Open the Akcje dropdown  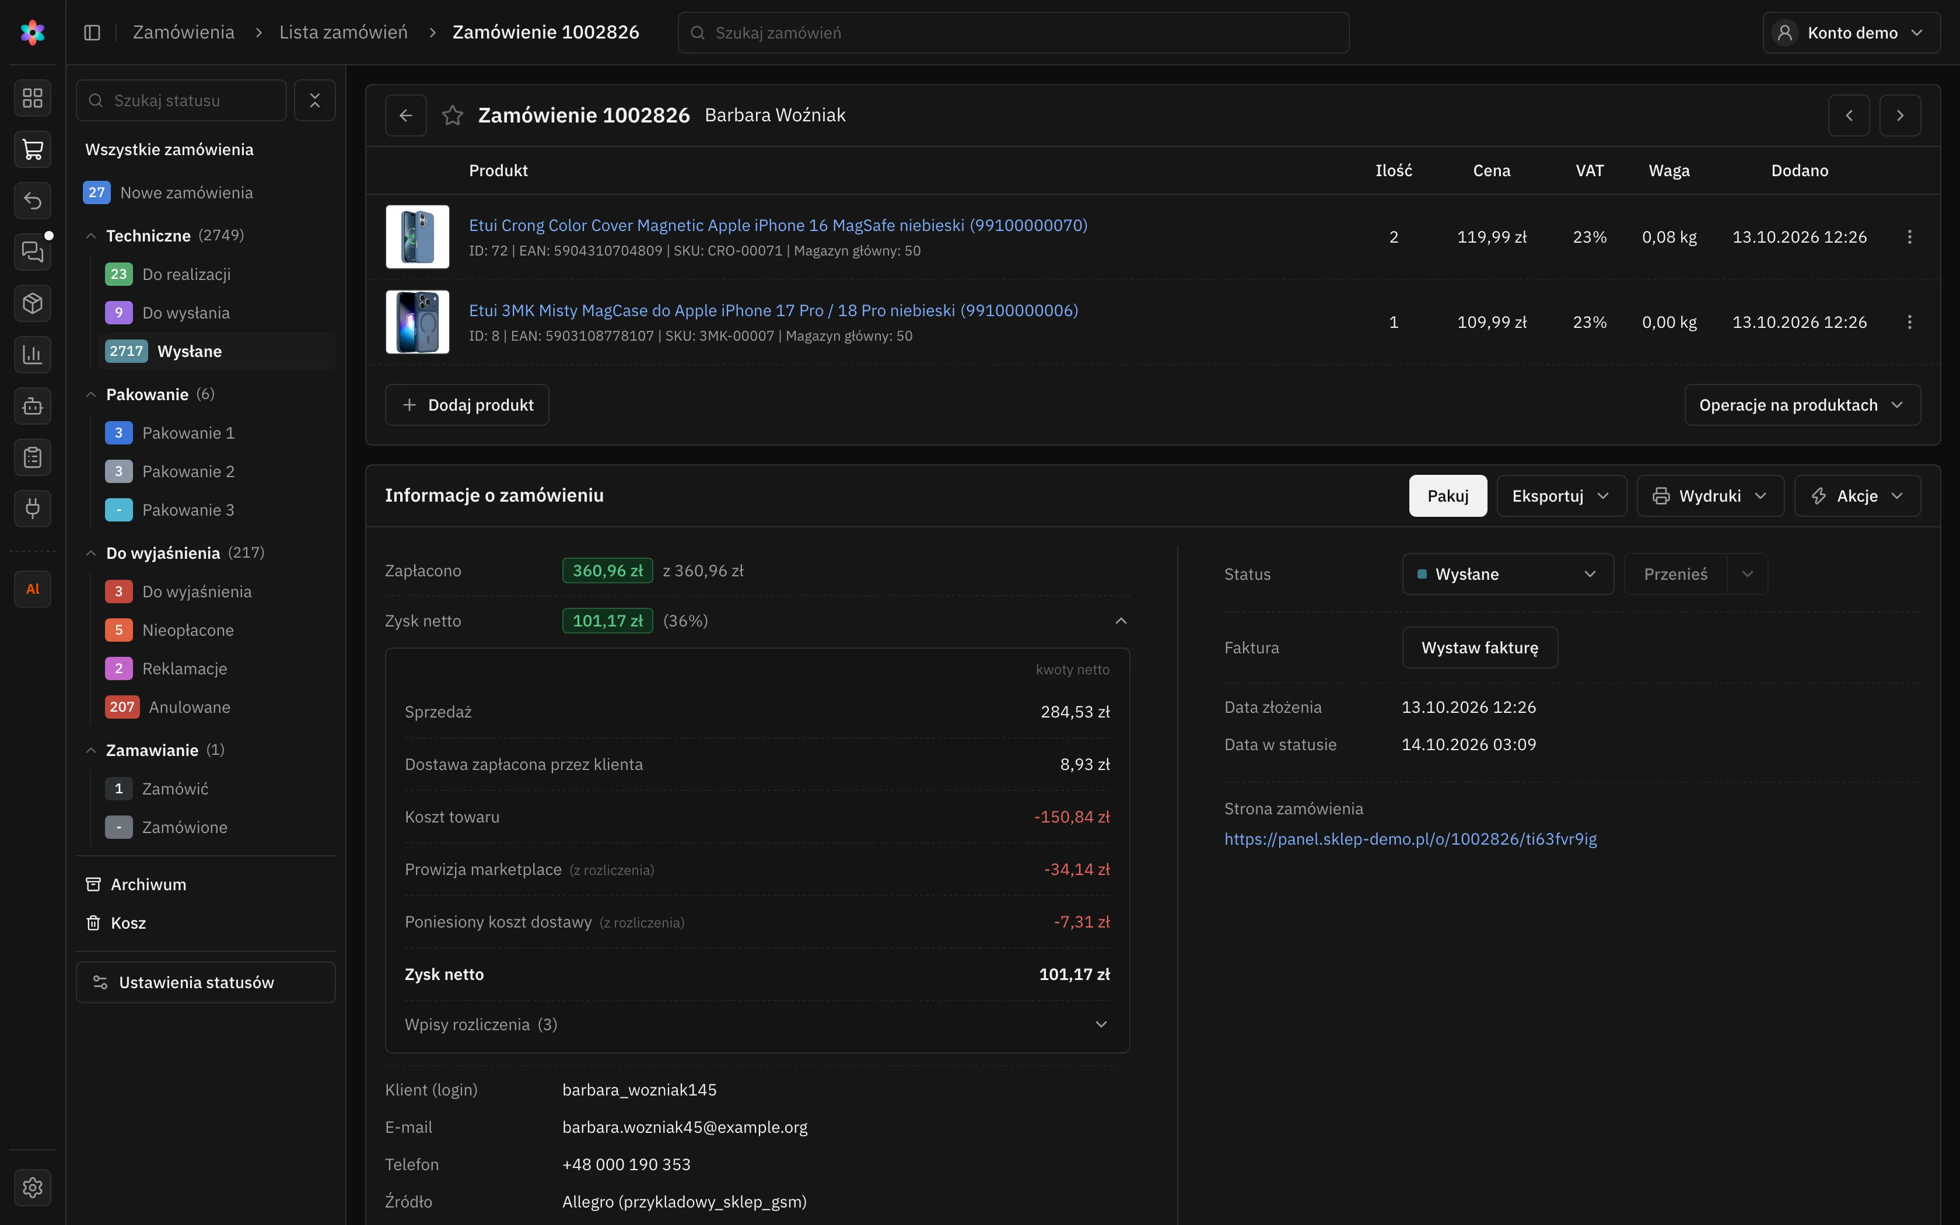click(x=1858, y=496)
